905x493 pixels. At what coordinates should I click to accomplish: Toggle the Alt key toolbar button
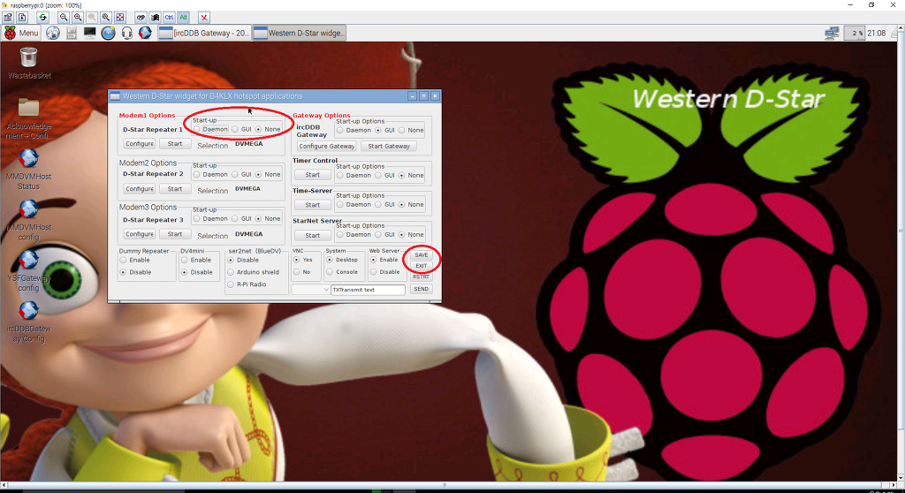click(183, 18)
